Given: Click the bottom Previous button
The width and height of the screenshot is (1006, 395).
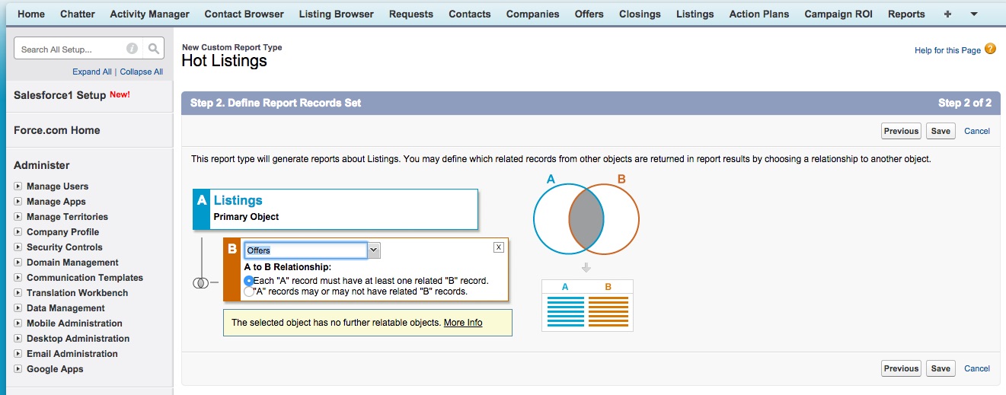Looking at the screenshot, I should pos(902,368).
